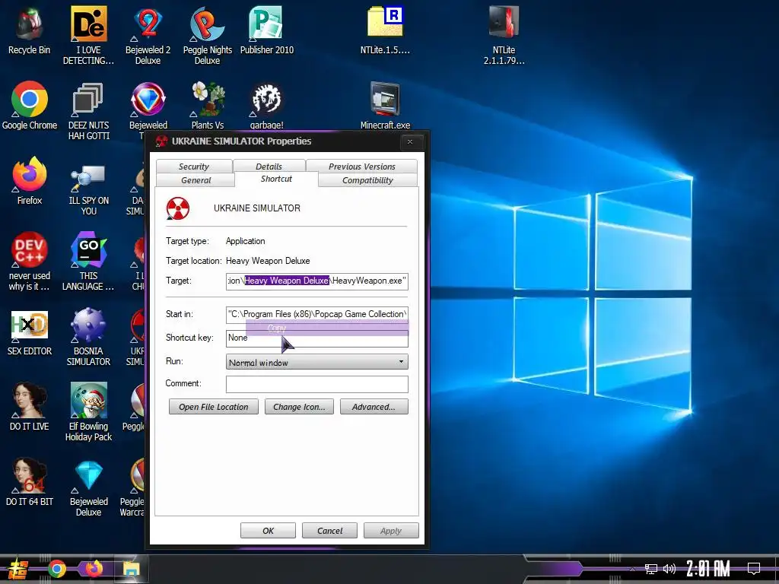Select the Peggle Nights Deluxe shortcut
The image size is (779, 584).
207,35
